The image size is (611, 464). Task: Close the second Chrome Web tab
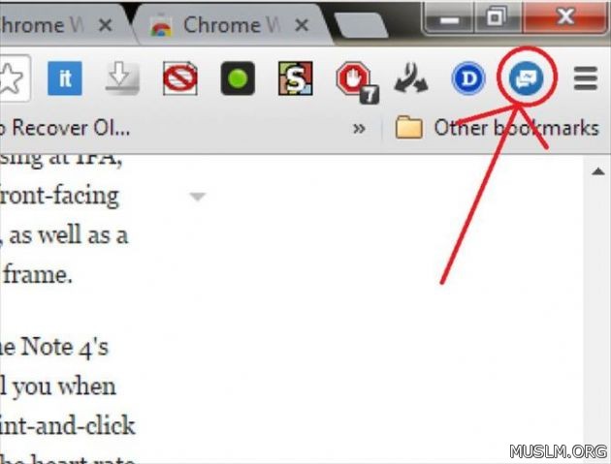click(x=302, y=26)
